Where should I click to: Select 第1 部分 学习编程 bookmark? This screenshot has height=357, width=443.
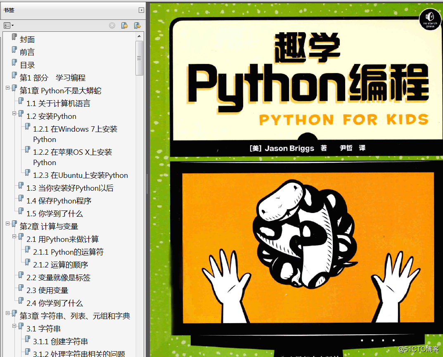click(52, 78)
